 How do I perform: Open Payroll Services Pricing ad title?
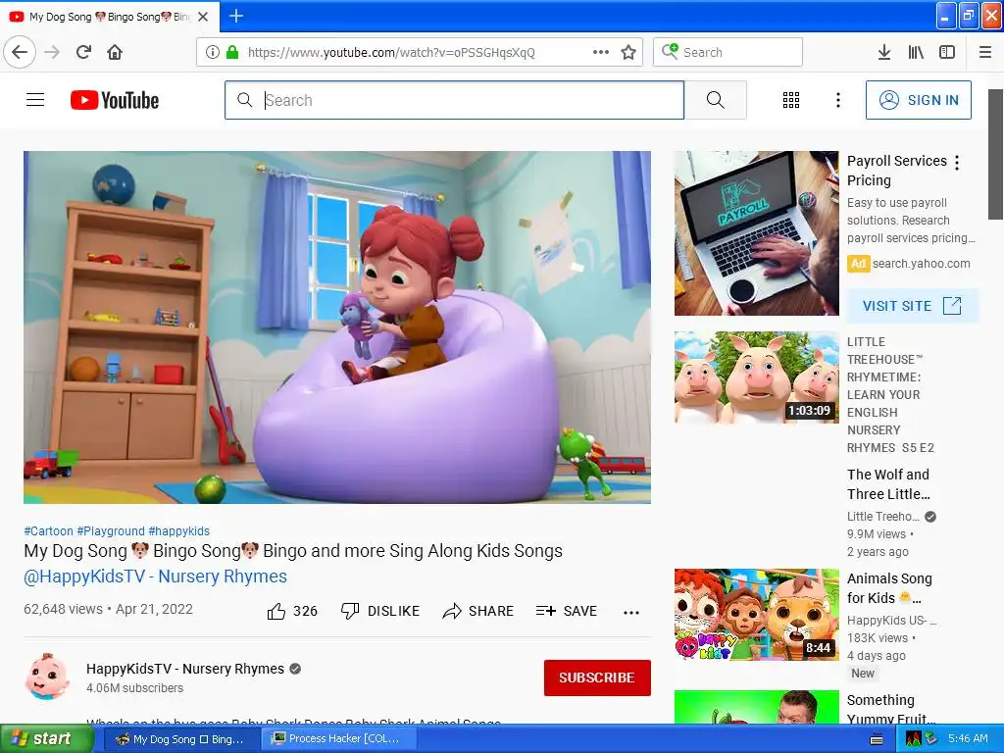tap(896, 171)
